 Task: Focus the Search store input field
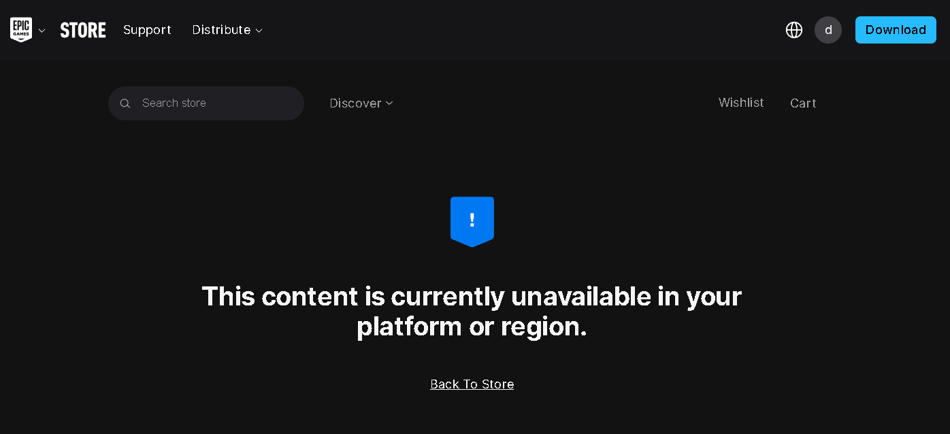[206, 103]
